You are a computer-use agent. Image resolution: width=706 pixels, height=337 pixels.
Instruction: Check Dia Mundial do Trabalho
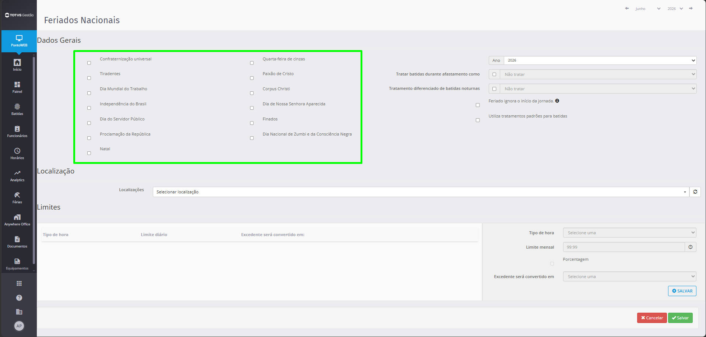click(x=89, y=93)
